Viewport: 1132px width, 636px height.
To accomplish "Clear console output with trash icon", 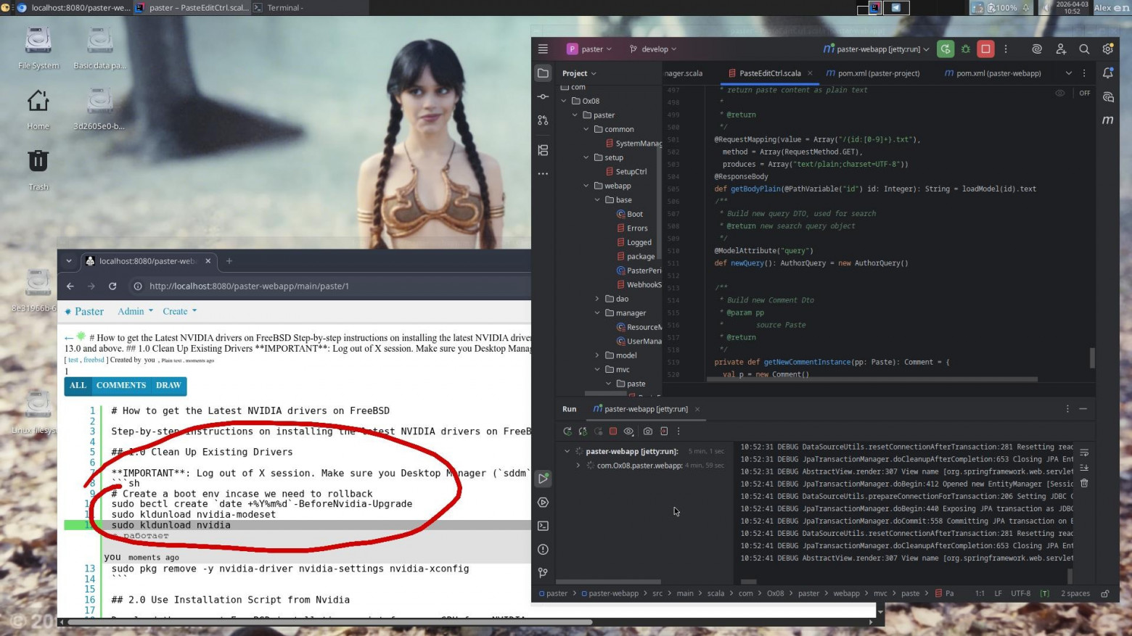I will (x=1084, y=483).
